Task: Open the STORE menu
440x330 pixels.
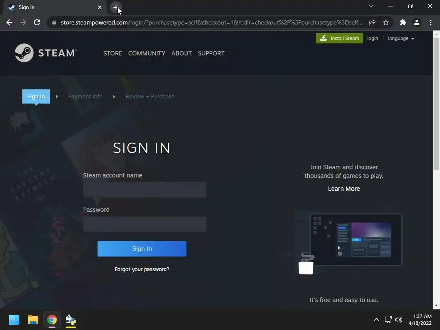Action: [113, 53]
